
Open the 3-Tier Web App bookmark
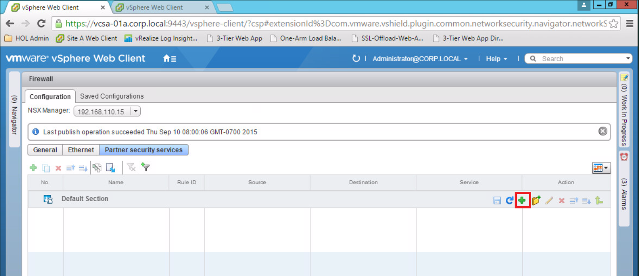pyautogui.click(x=234, y=38)
